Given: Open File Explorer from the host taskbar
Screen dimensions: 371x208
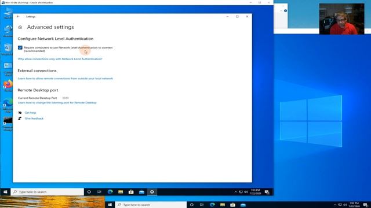Looking at the screenshot, I should tap(223, 205).
